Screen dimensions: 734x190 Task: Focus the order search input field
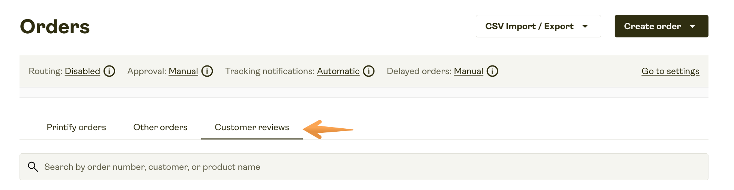(x=364, y=167)
